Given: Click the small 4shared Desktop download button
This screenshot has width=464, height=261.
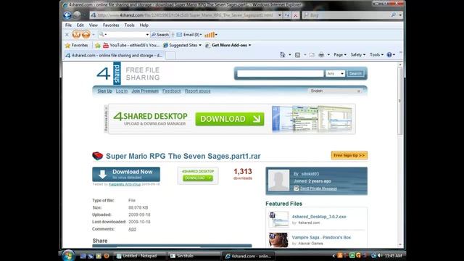Looking at the screenshot, I should pyautogui.click(x=198, y=178).
